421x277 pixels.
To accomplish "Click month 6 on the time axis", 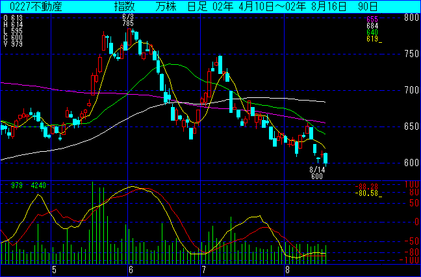I will coord(131,271).
